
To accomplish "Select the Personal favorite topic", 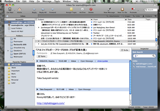I will point(15,80).
